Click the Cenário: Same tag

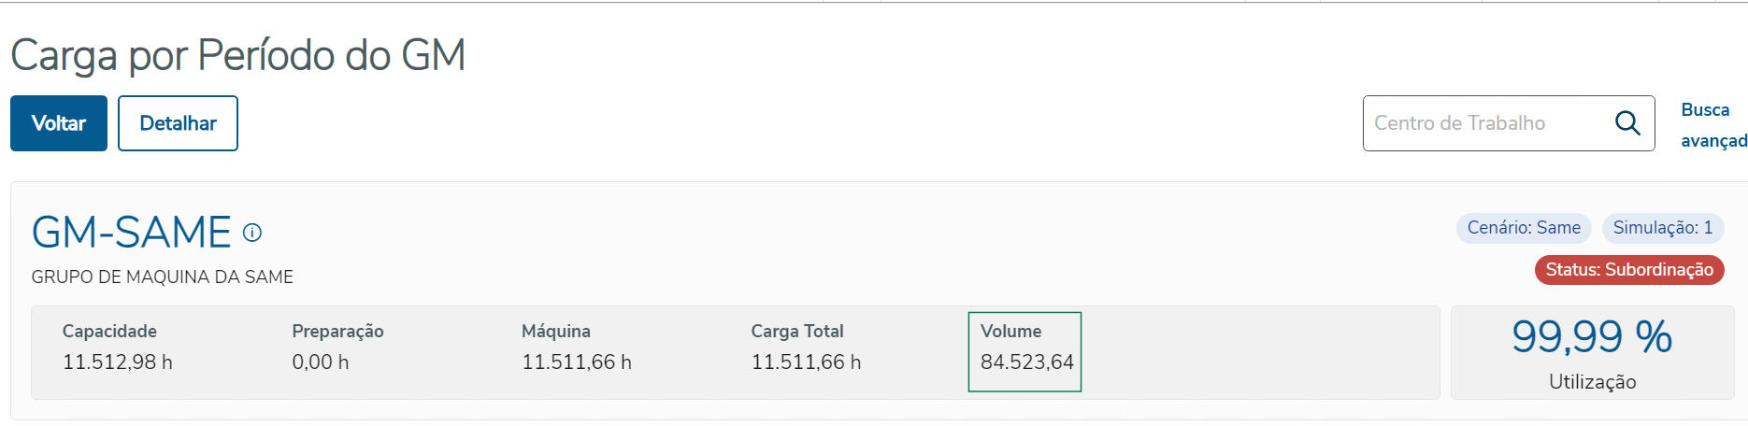click(1524, 228)
